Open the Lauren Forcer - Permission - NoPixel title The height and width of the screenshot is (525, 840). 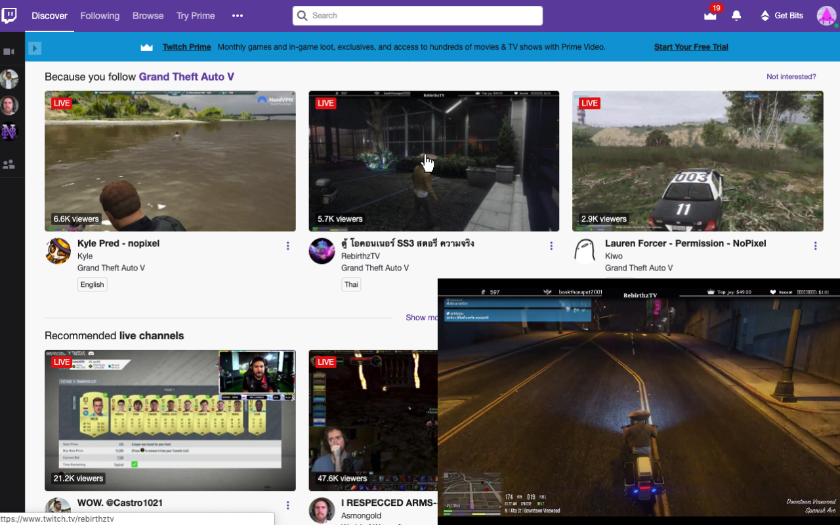coord(685,243)
